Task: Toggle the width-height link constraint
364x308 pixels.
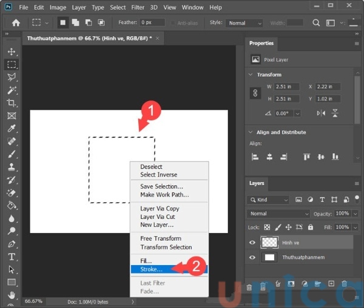Action: tap(255, 93)
